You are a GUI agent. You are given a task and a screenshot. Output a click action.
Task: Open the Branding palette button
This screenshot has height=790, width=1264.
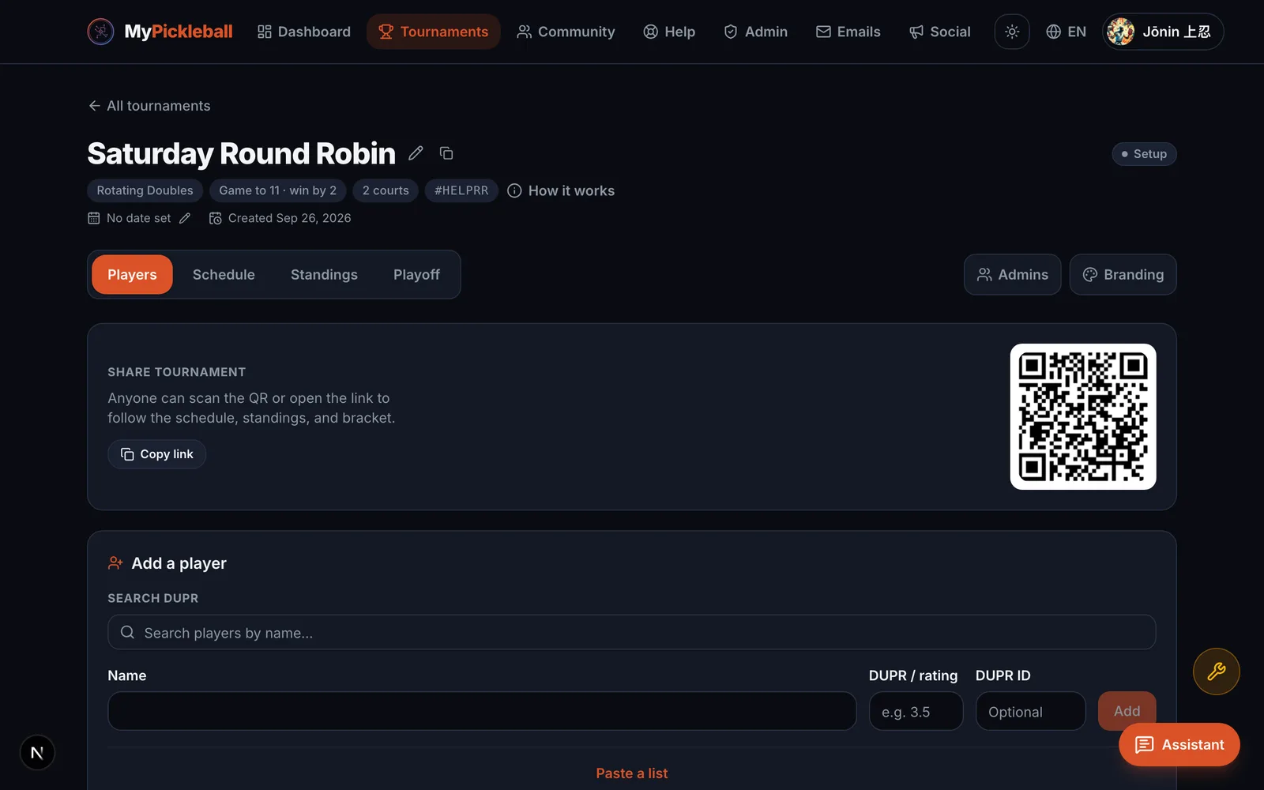point(1123,274)
